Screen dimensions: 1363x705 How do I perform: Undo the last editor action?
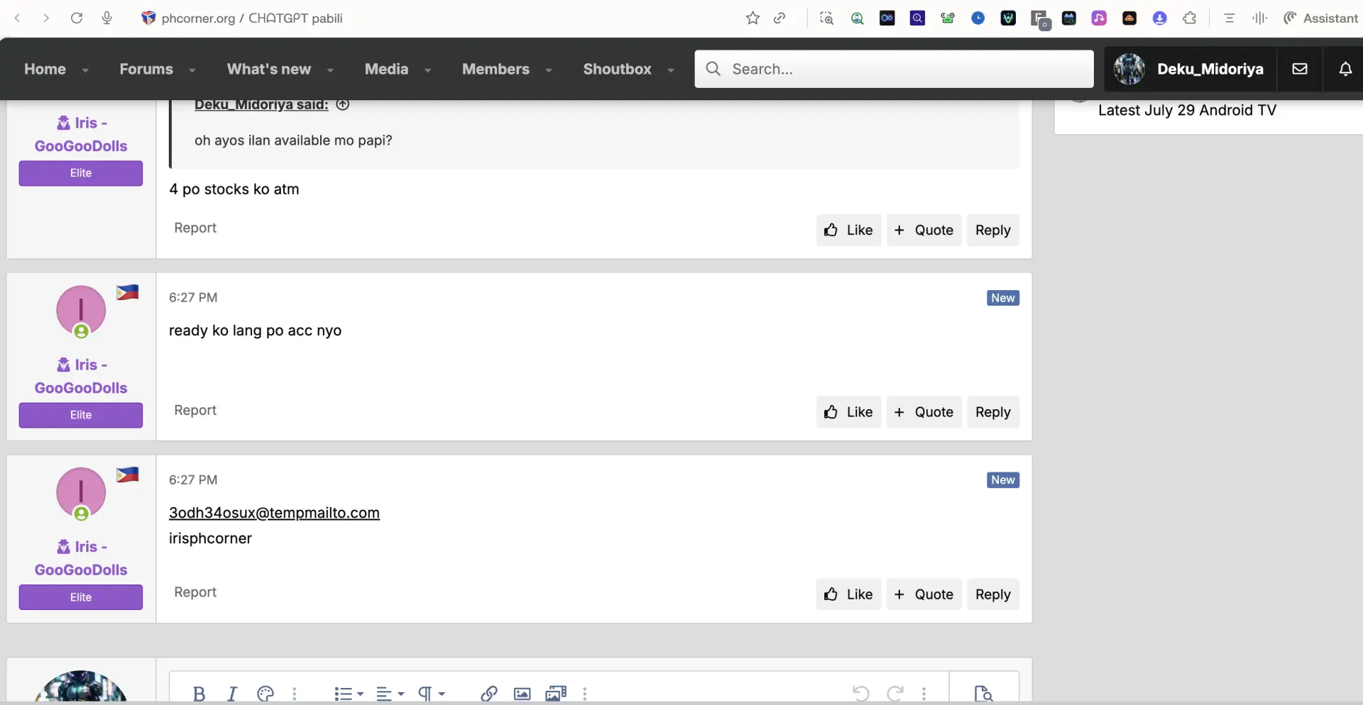[860, 694]
